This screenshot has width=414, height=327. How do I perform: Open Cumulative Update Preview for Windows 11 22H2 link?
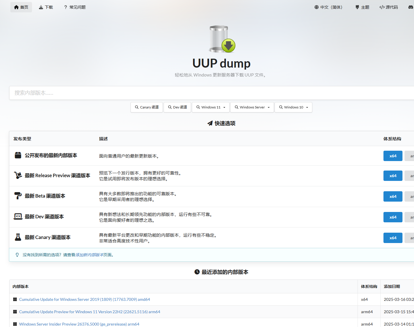click(x=90, y=312)
